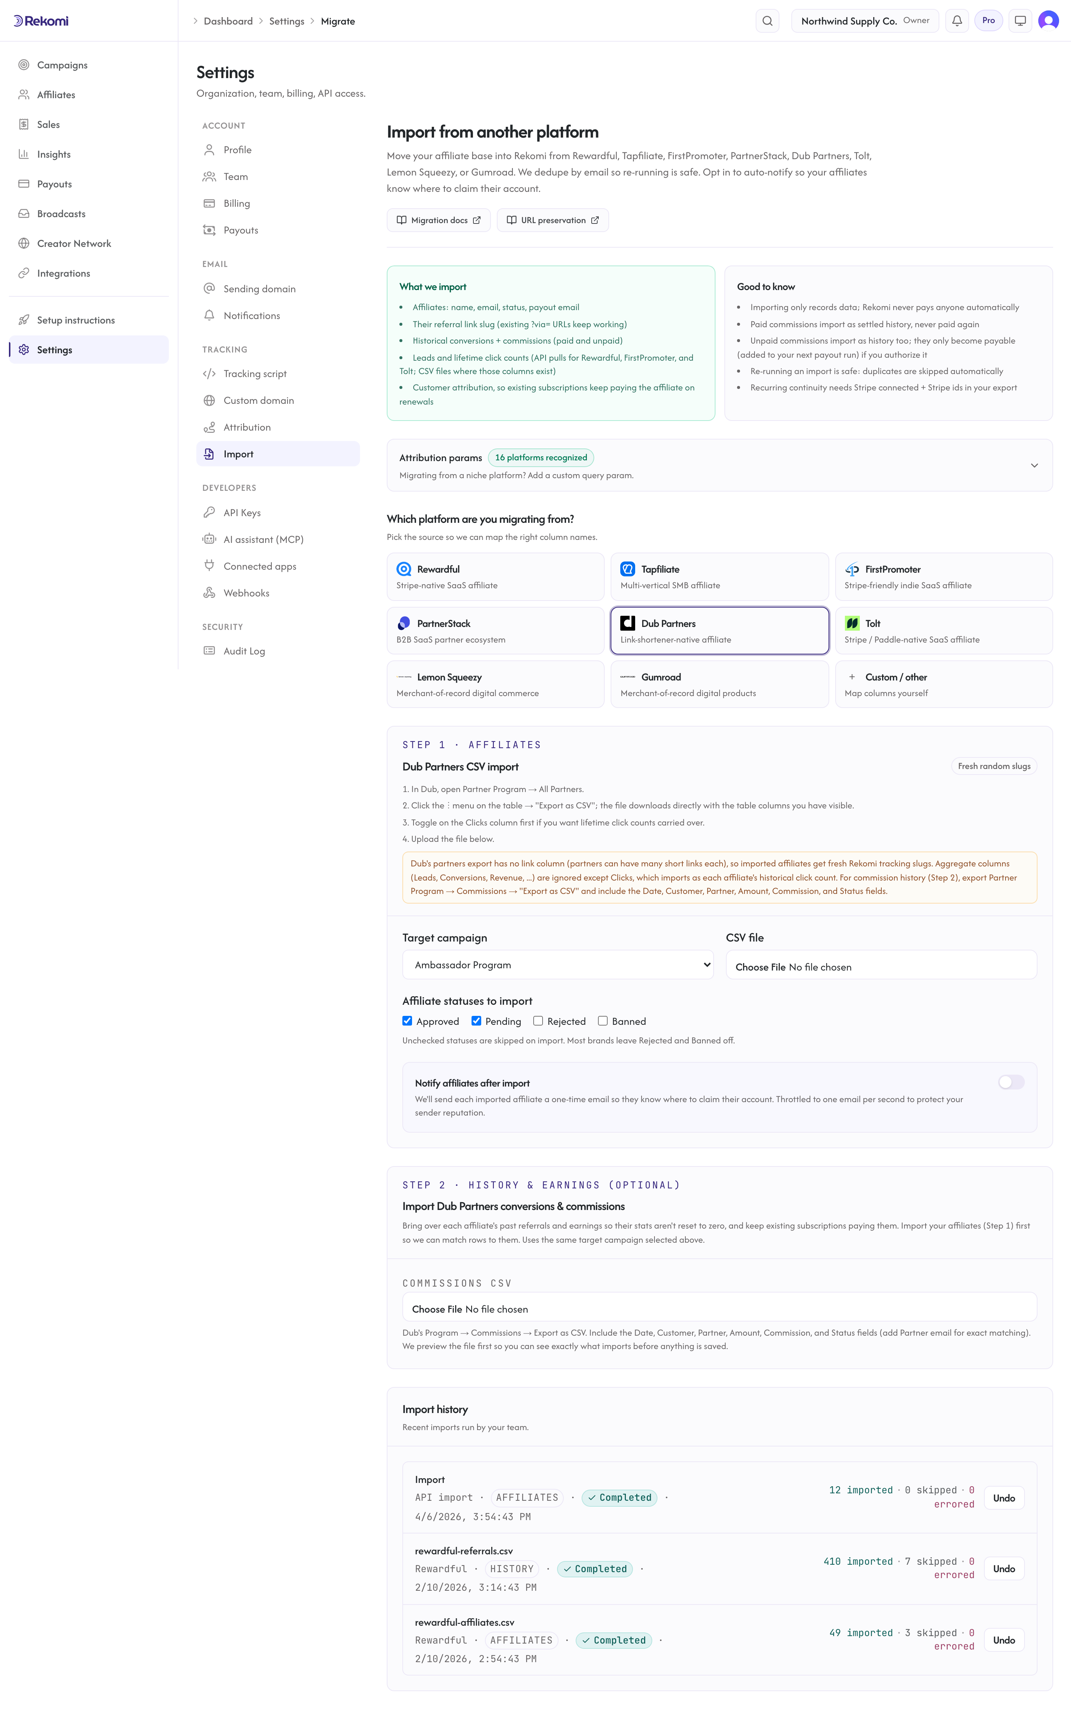The height and width of the screenshot is (1709, 1071).
Task: Select the Lemon Squeezy platform card
Action: pyautogui.click(x=495, y=684)
